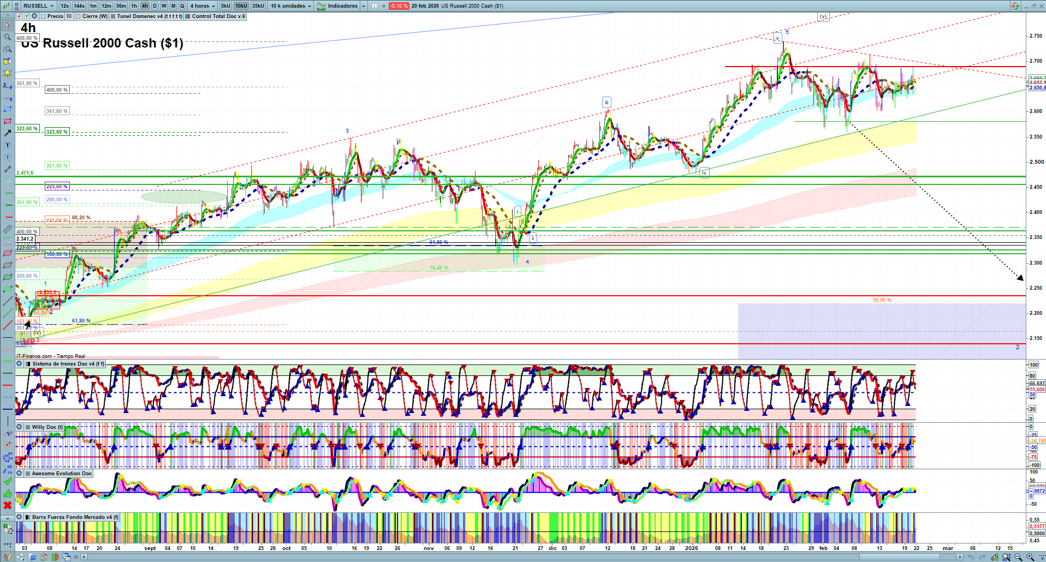The height and width of the screenshot is (562, 1046).
Task: Expand the 4 horas timeframe dropdown
Action: [202, 6]
